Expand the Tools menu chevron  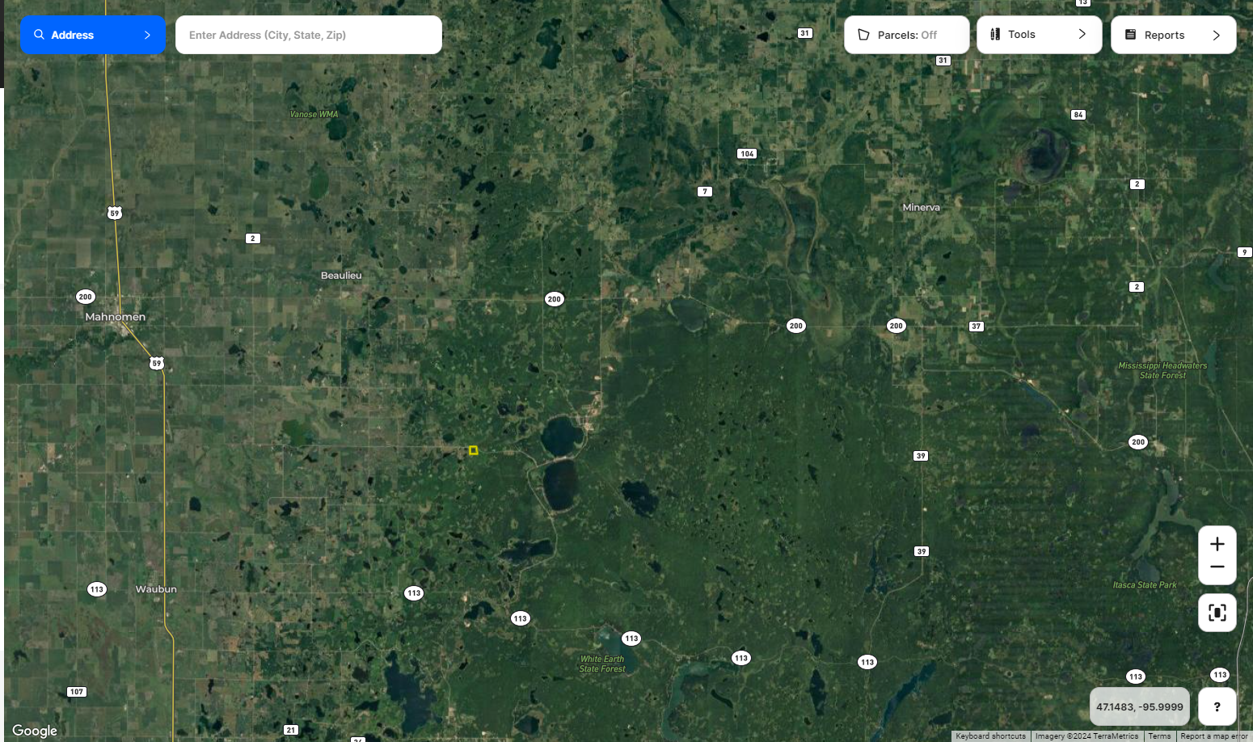pyautogui.click(x=1082, y=34)
